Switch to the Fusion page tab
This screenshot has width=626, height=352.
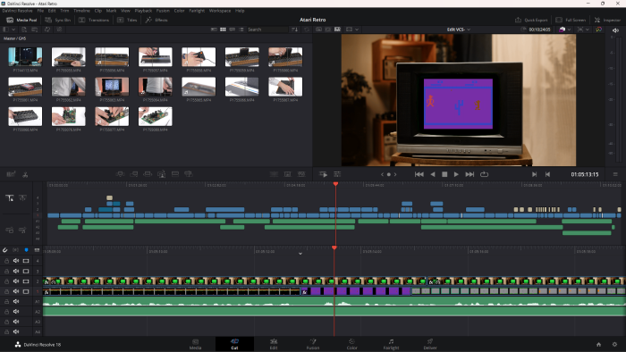[x=313, y=344]
